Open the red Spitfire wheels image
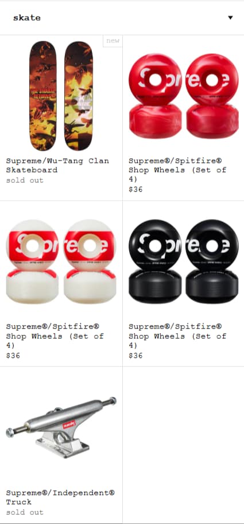244x524 pixels. 183,96
